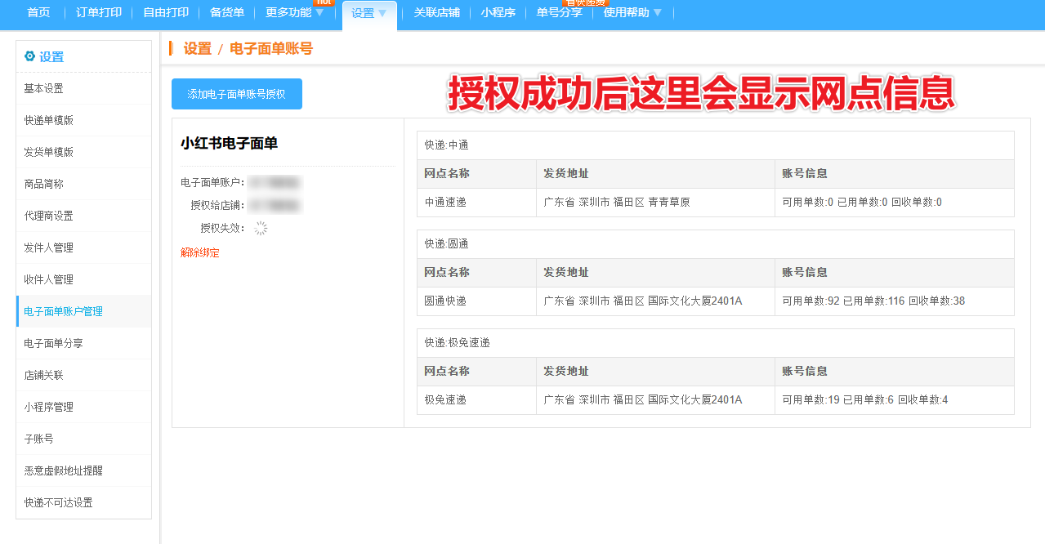Screen dimensions: 1045x544
Task: Click the 极兔速递 network name cell
Action: coord(476,399)
